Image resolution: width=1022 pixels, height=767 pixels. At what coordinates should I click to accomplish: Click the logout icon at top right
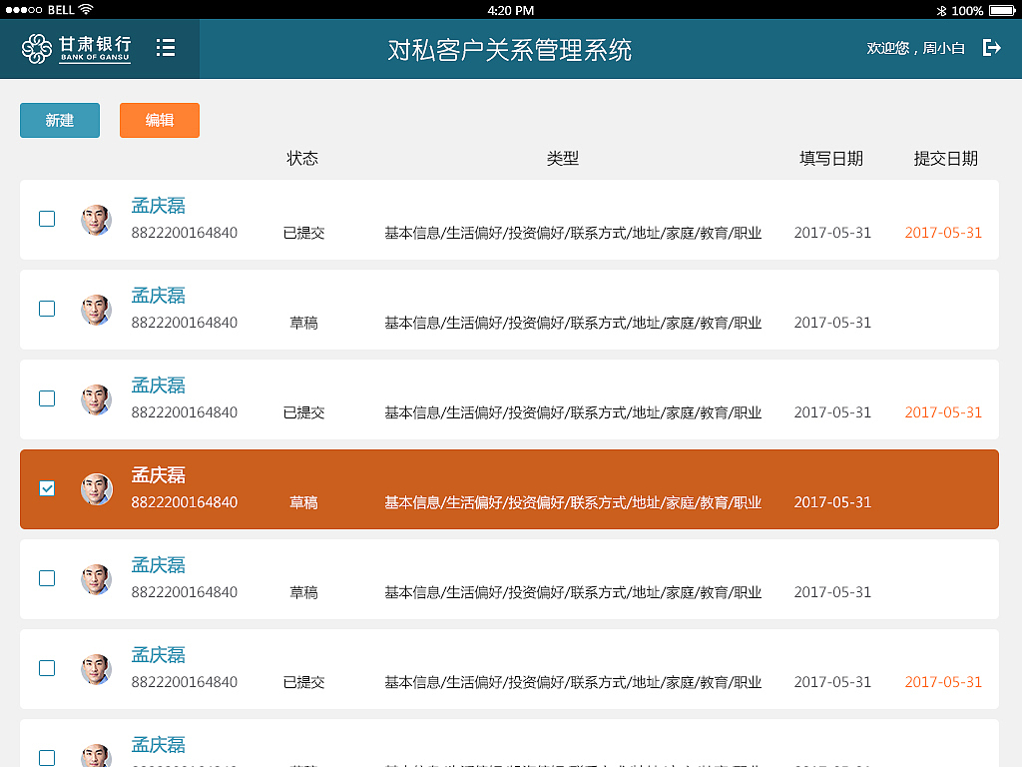coord(991,46)
